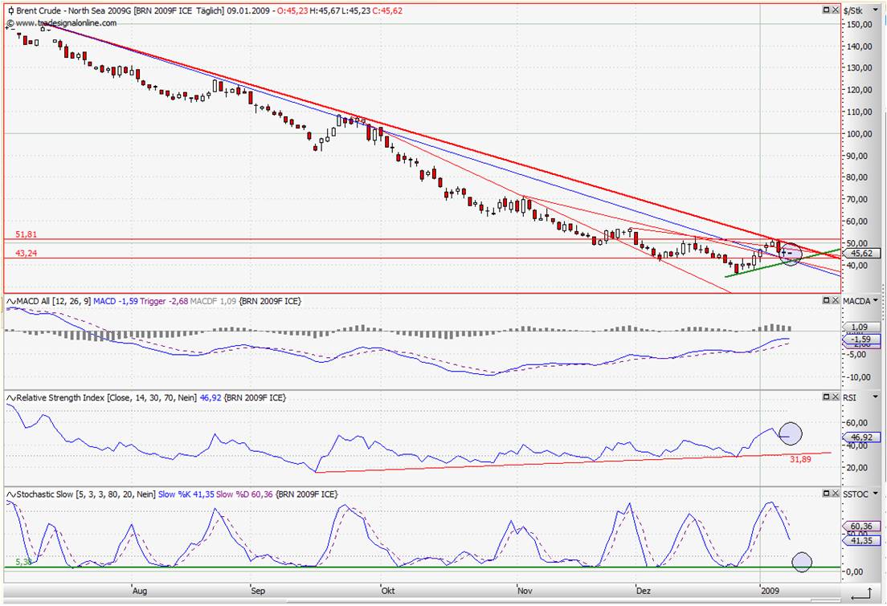The height and width of the screenshot is (606, 887).
Task: Click the line icon before MACD All label
Action: pos(10,300)
